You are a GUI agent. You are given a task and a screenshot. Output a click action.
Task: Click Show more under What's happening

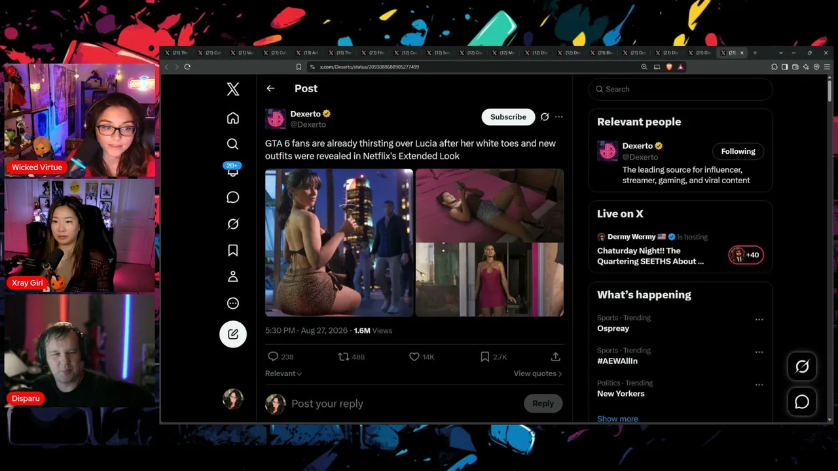coord(617,419)
